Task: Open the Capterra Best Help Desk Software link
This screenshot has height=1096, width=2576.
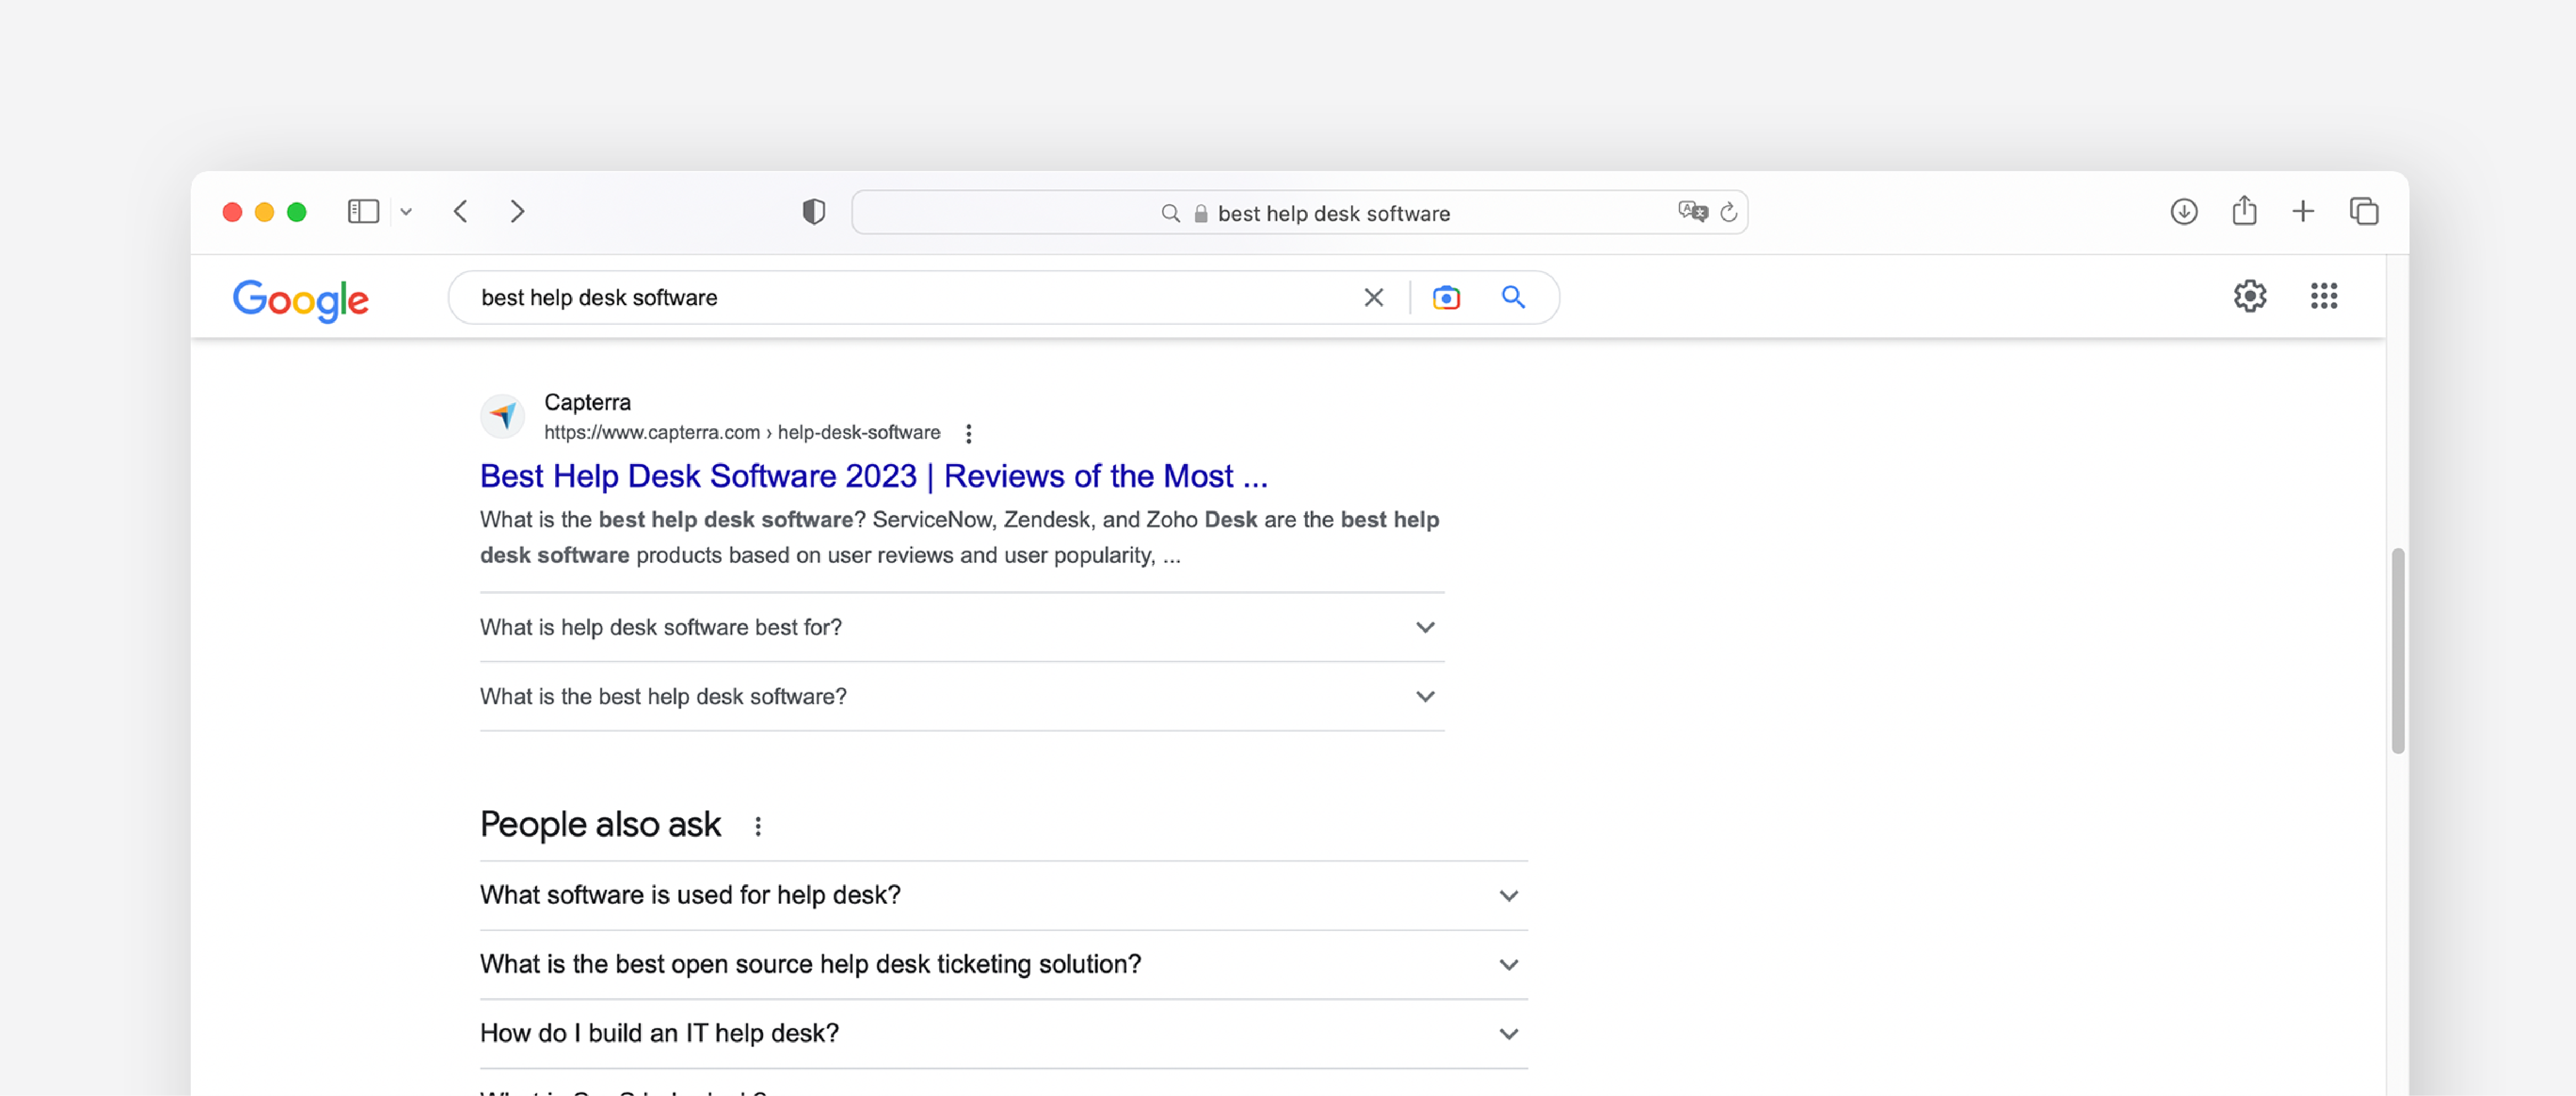Action: pyautogui.click(x=873, y=476)
